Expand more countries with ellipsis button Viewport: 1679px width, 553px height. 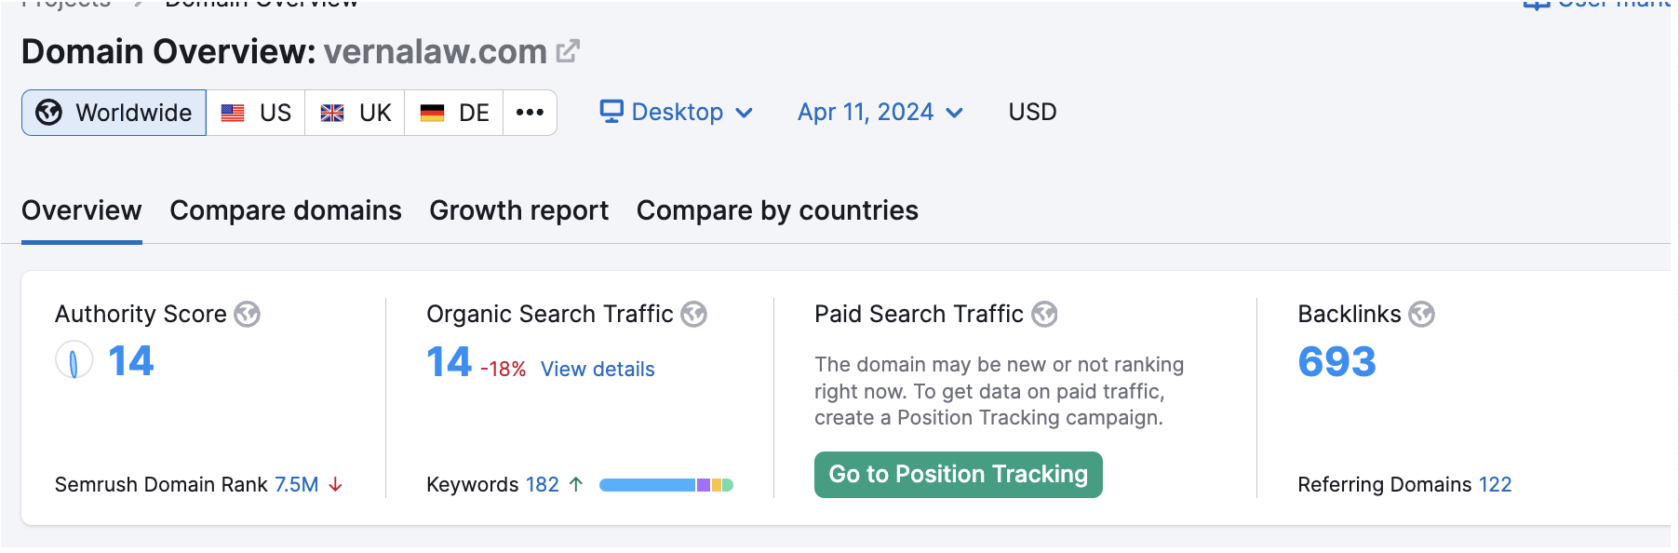tap(530, 113)
